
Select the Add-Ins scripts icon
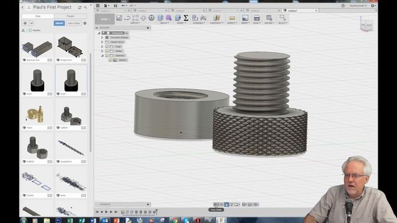(x=269, y=18)
